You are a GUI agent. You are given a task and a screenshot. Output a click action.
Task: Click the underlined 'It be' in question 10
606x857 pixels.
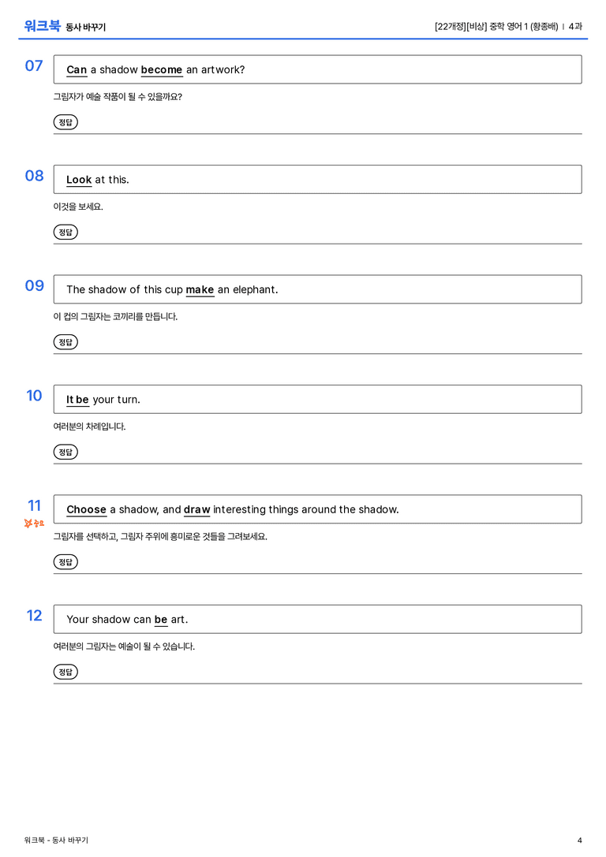(77, 400)
